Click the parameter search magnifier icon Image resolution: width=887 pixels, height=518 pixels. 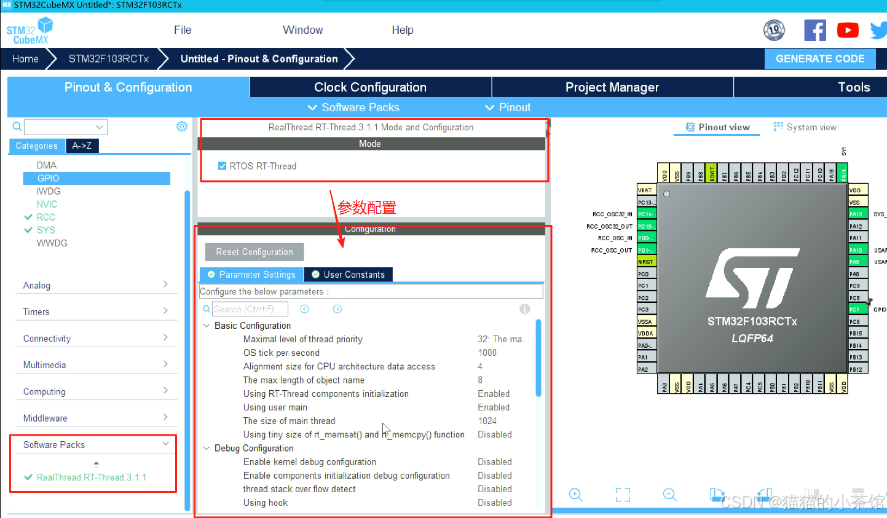(207, 309)
